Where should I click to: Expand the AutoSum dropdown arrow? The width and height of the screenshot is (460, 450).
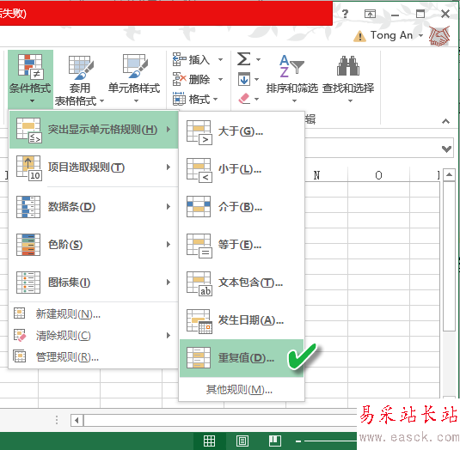(x=258, y=59)
